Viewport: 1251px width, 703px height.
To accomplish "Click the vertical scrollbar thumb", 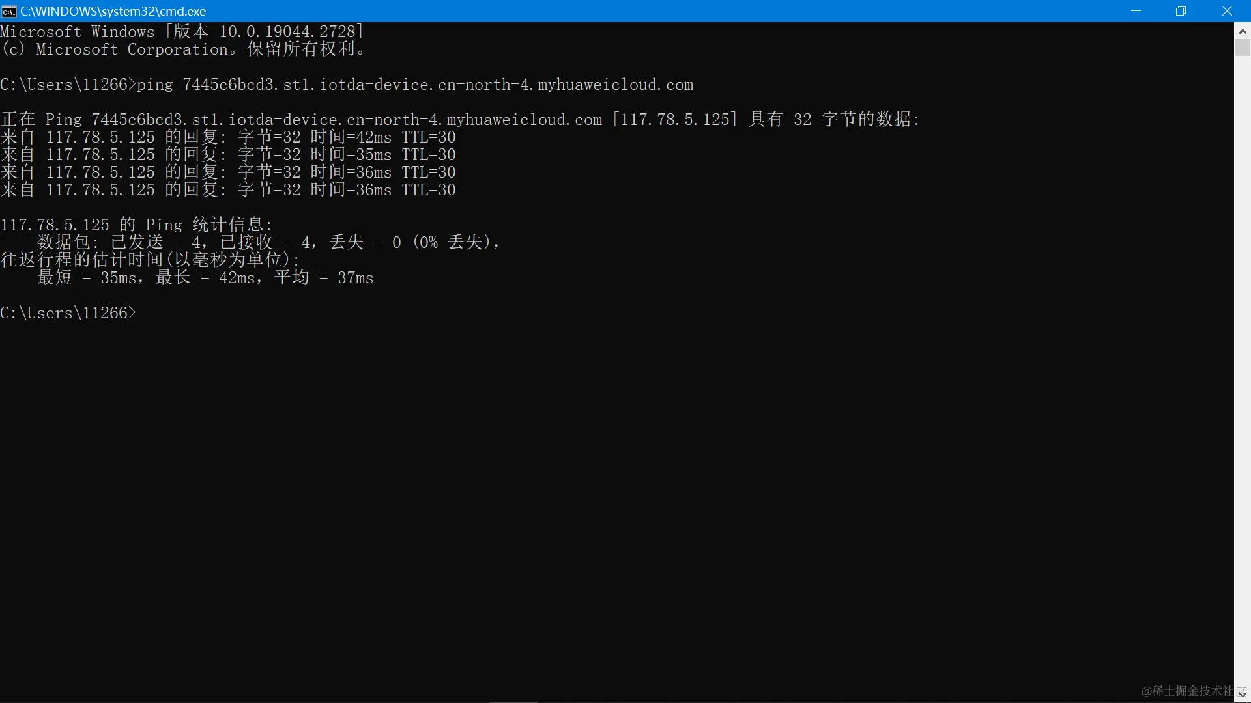I will coord(1243,48).
